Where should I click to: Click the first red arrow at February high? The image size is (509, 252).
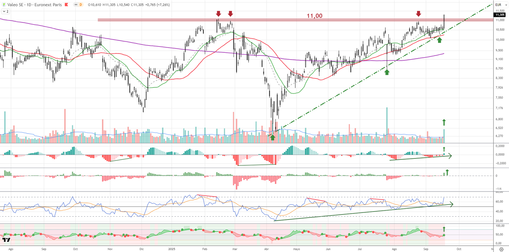pyautogui.click(x=218, y=14)
